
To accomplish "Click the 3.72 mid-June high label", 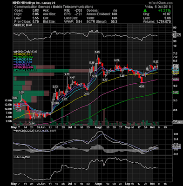I will (55, 86).
